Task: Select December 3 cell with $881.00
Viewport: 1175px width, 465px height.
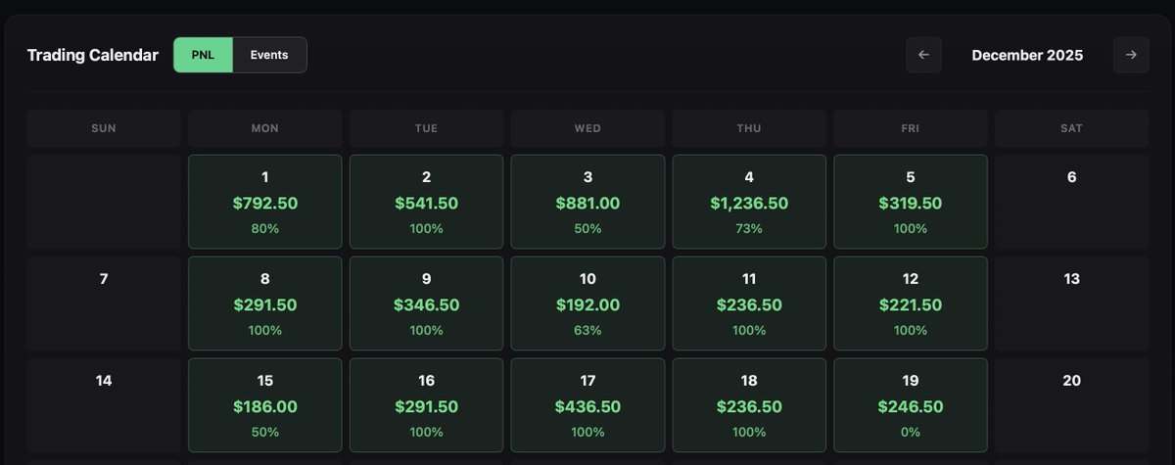Action: pyautogui.click(x=587, y=202)
